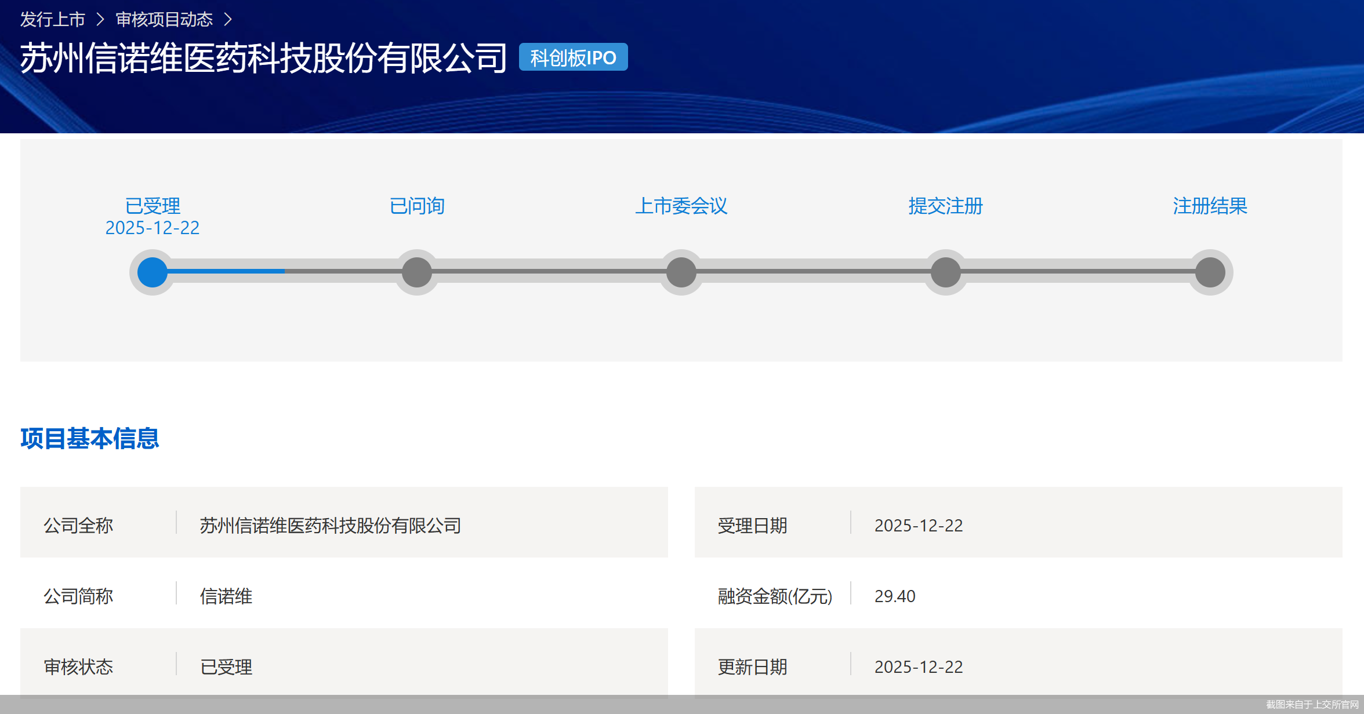Toggle the 上市委会议 stage label
The width and height of the screenshot is (1364, 714).
[x=683, y=206]
